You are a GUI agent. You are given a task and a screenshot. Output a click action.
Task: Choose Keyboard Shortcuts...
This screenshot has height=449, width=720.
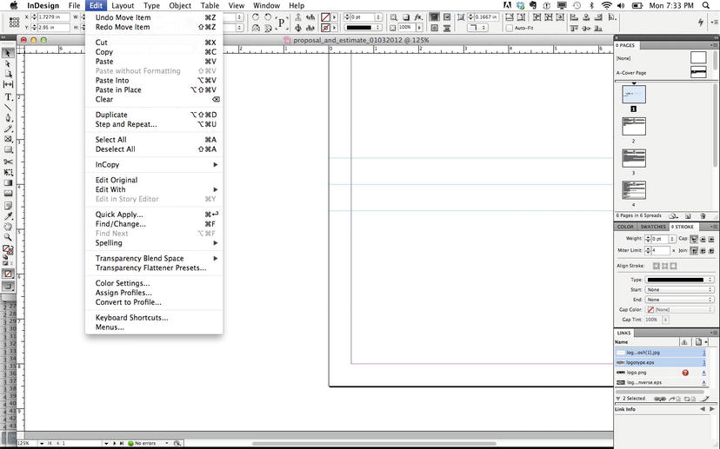(x=154, y=318)
